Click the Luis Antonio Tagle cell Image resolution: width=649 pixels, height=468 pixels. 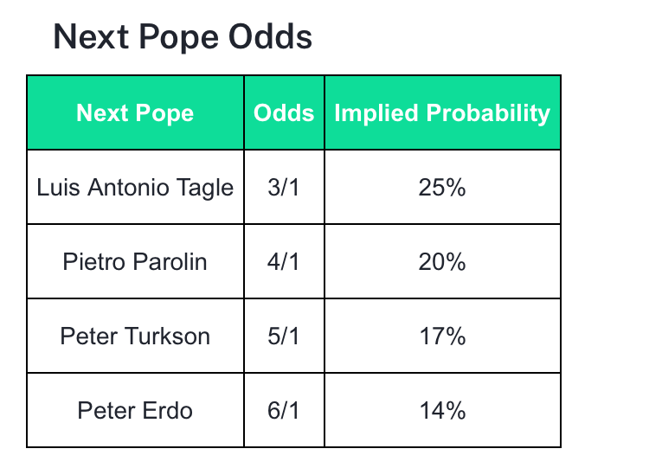(x=135, y=187)
